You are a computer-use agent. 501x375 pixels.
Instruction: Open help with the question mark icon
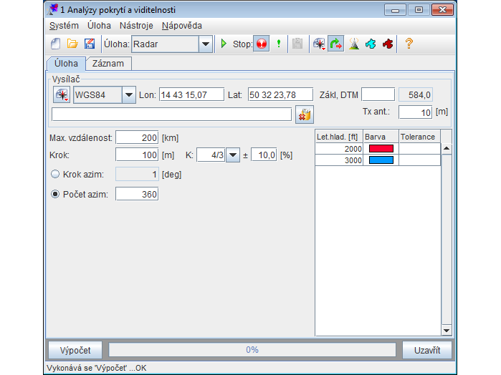pyautogui.click(x=409, y=44)
